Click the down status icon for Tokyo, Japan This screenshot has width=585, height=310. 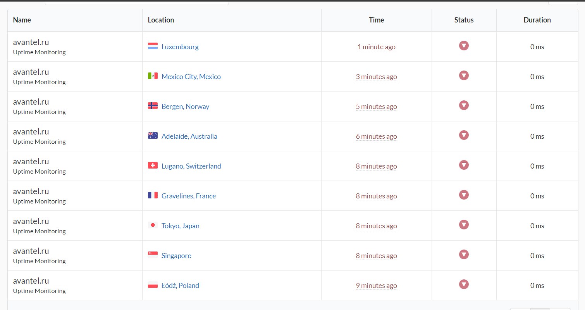pyautogui.click(x=464, y=225)
